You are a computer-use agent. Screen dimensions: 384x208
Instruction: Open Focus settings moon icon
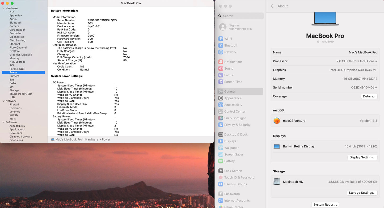point(221,75)
